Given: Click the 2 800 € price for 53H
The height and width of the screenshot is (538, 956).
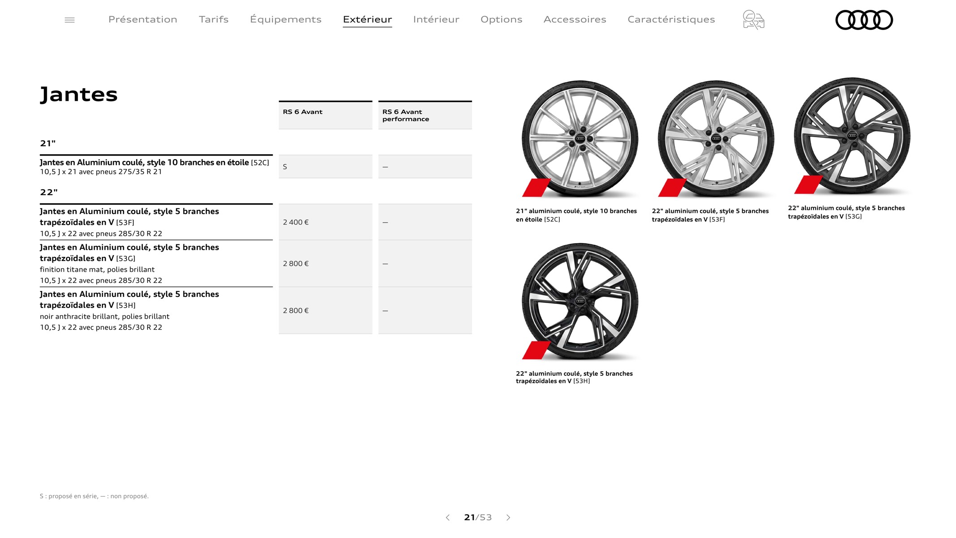Looking at the screenshot, I should 325,310.
